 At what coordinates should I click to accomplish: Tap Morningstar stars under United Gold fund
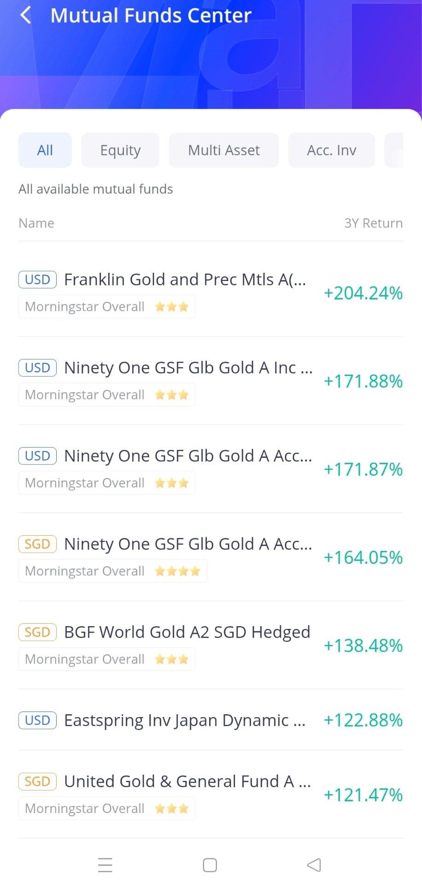(x=171, y=808)
